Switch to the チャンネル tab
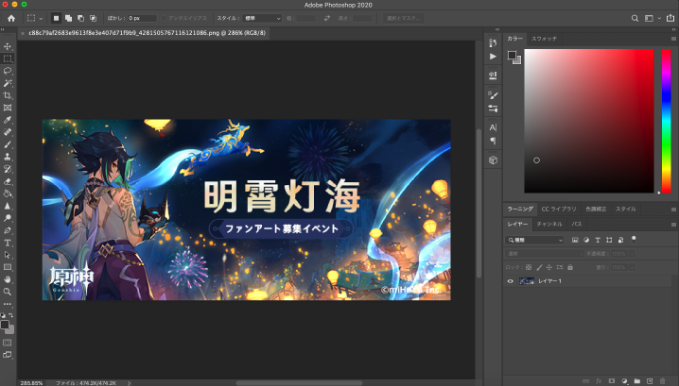The width and height of the screenshot is (679, 386). (549, 224)
